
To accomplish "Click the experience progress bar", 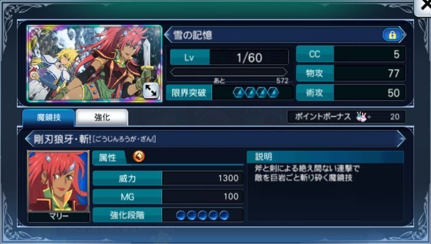I will (x=228, y=72).
